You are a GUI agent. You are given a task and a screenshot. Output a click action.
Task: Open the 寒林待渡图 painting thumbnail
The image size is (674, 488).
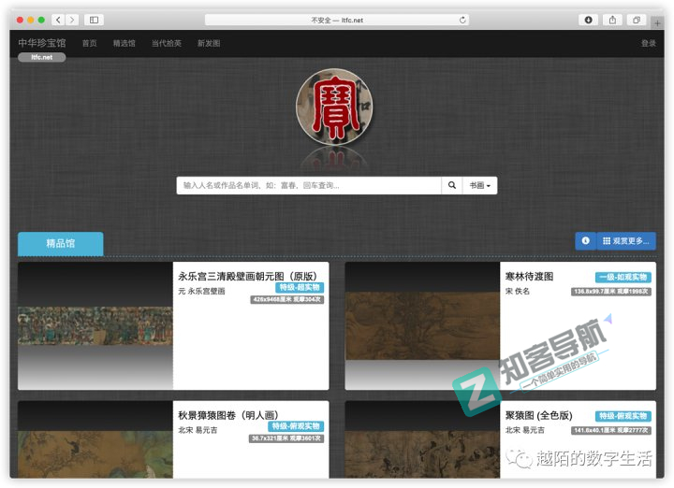click(422, 325)
